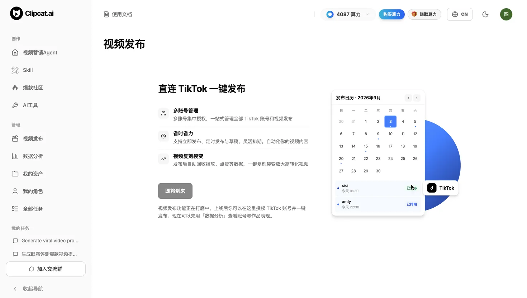This screenshot has height=298, width=527.
Task: Select date 9 in the calendar
Action: 378,134
